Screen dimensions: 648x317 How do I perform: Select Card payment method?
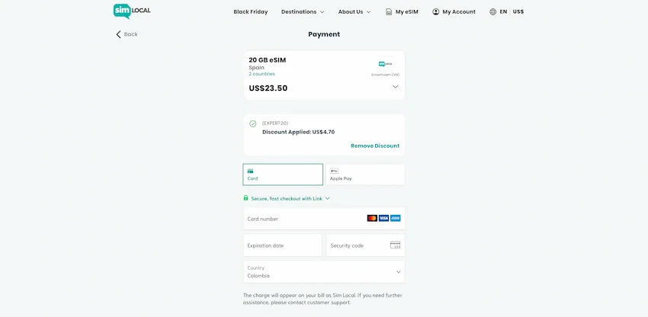[x=283, y=175]
